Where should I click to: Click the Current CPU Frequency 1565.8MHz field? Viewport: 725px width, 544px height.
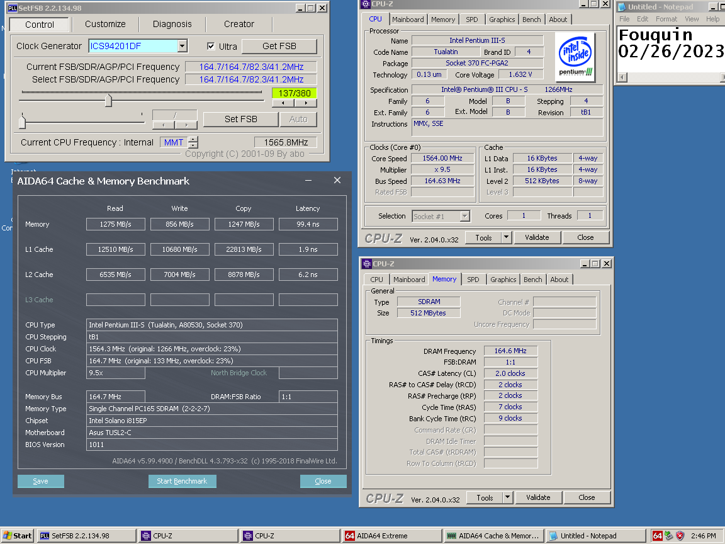(286, 142)
